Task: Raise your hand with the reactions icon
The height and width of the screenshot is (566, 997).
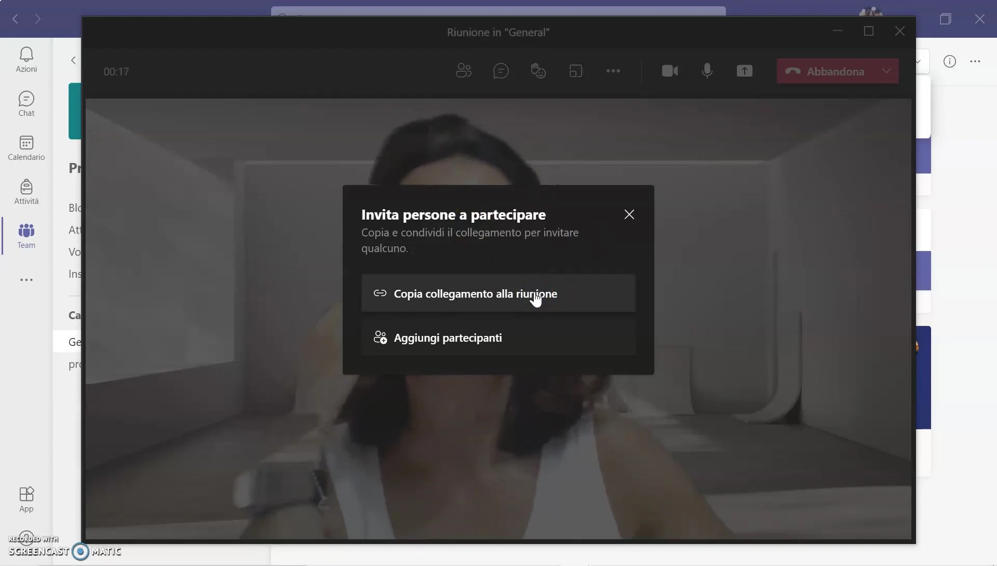Action: tap(538, 71)
